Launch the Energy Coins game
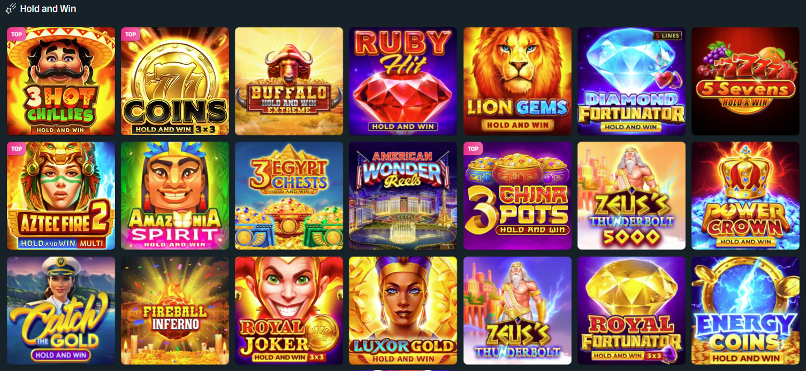Viewport: 806px width, 371px height. (746, 311)
